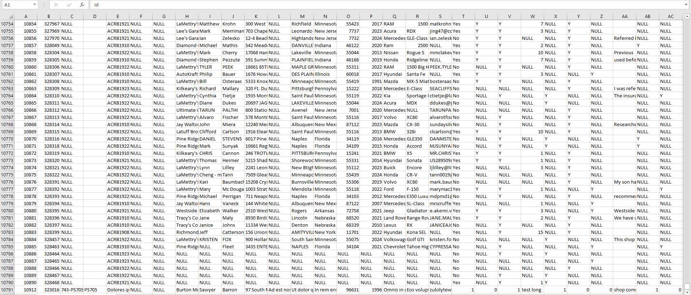
Task: Select row header 10780
Action: tap(7, 211)
